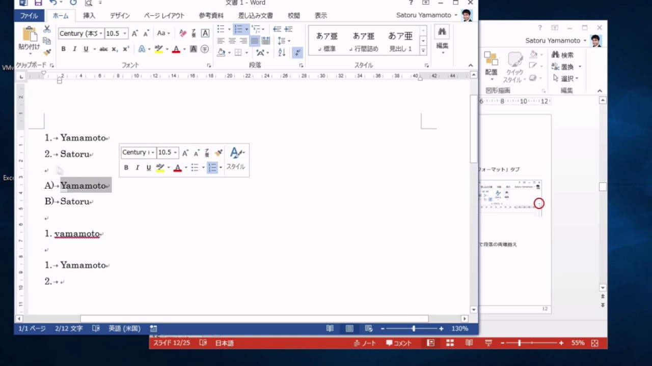This screenshot has width=652, height=366.
Task: Switch to the ページ レイアウト tab
Action: coord(164,16)
